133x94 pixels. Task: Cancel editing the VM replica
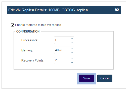105,78
